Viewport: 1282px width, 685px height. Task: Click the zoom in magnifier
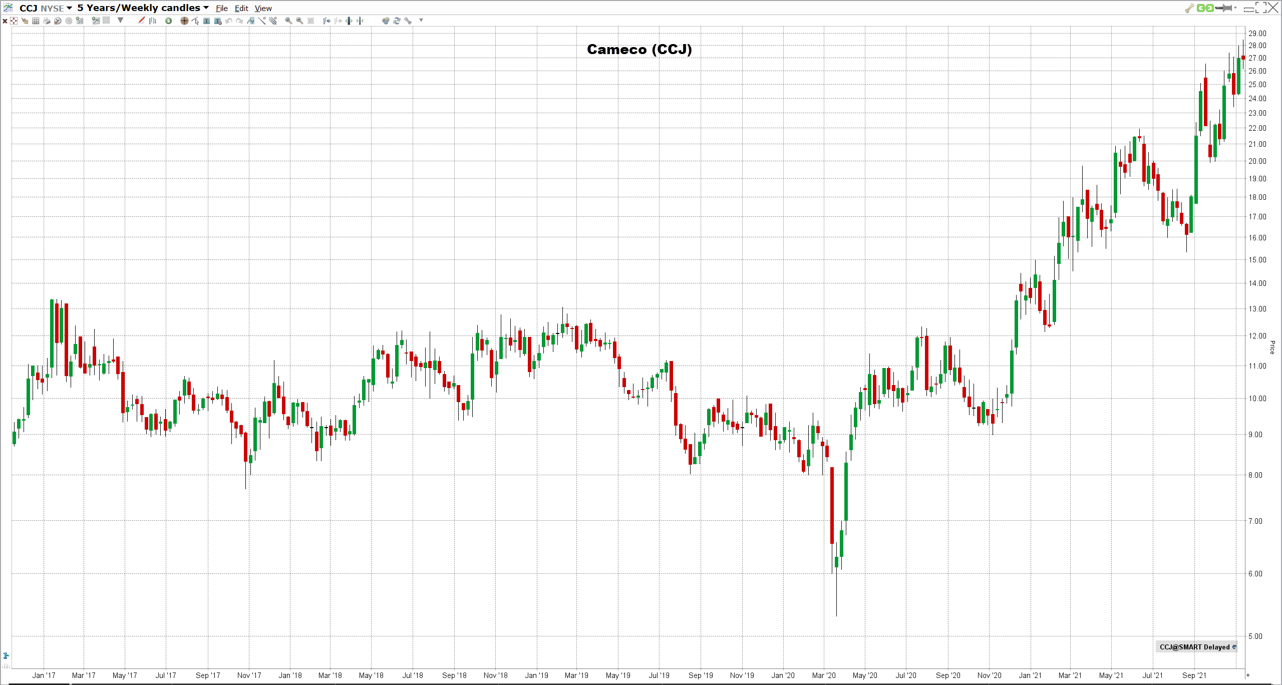[x=288, y=21]
